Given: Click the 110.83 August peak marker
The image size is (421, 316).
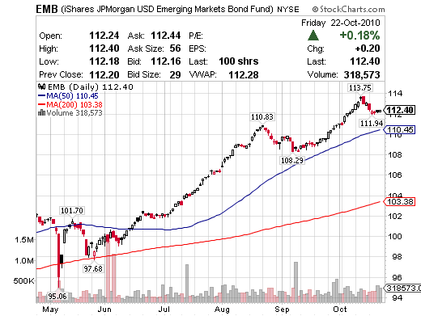Looking at the screenshot, I should click(x=262, y=116).
